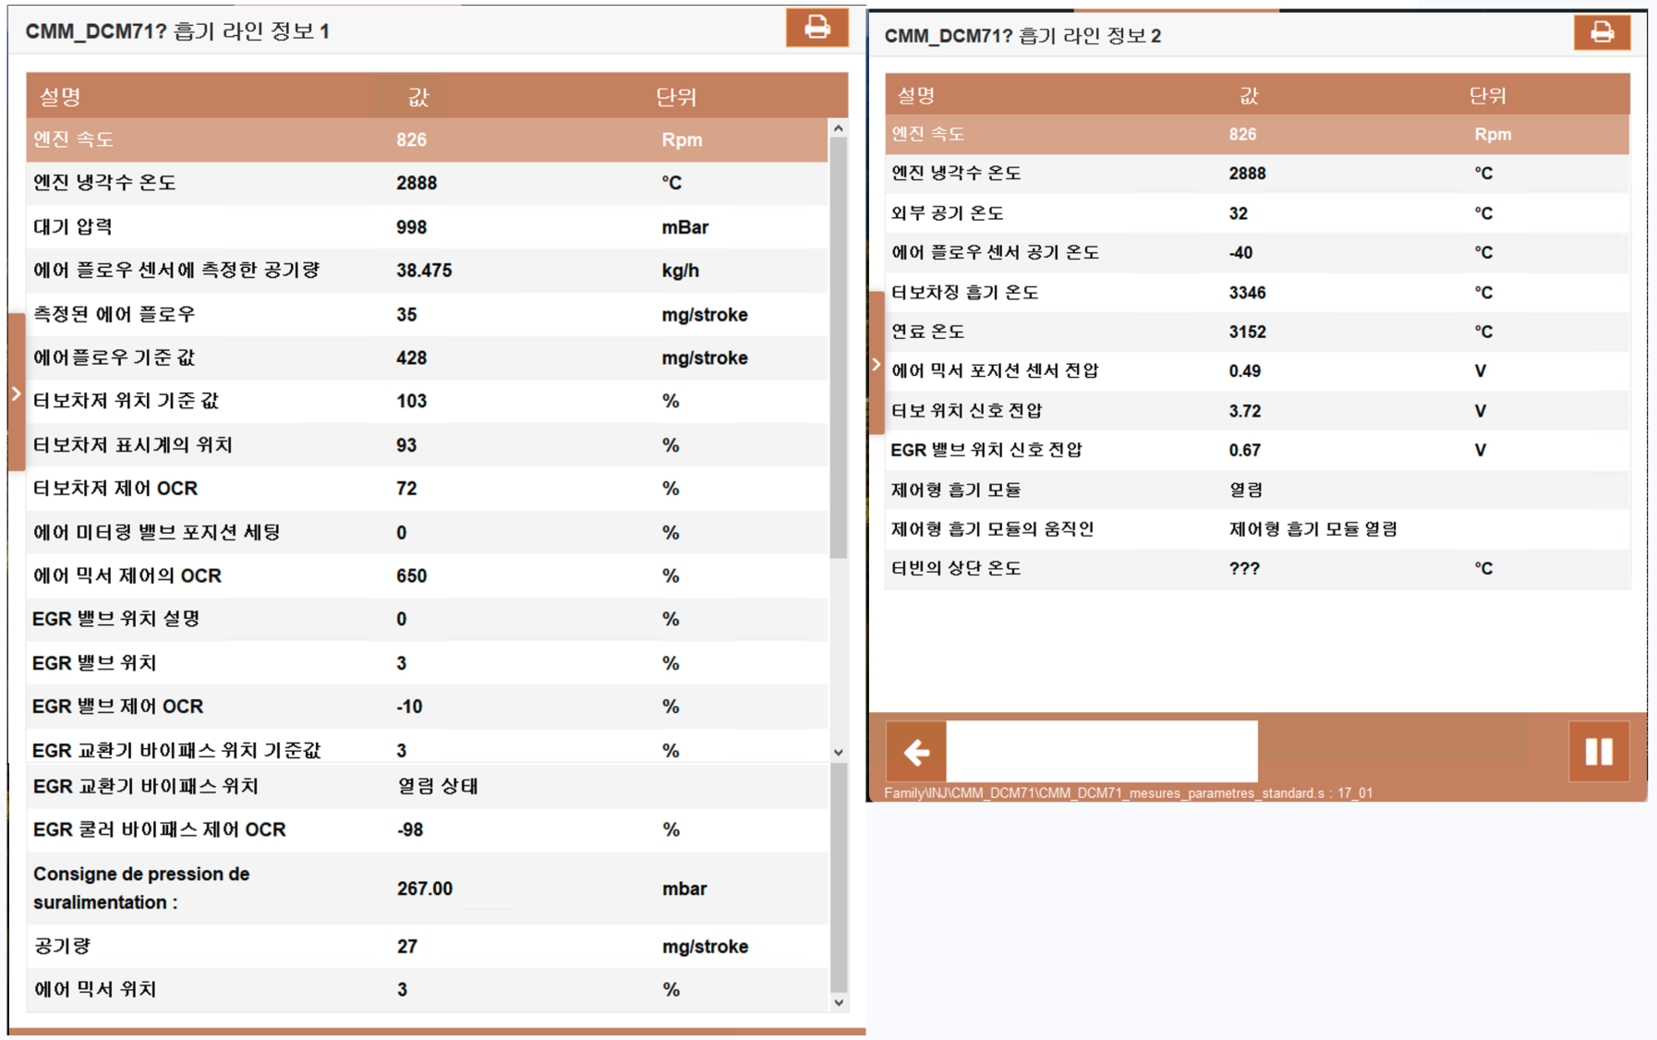Select EGR 쿨러 바이패스 제어 OCR row
This screenshot has height=1040, width=1657.
click(427, 829)
